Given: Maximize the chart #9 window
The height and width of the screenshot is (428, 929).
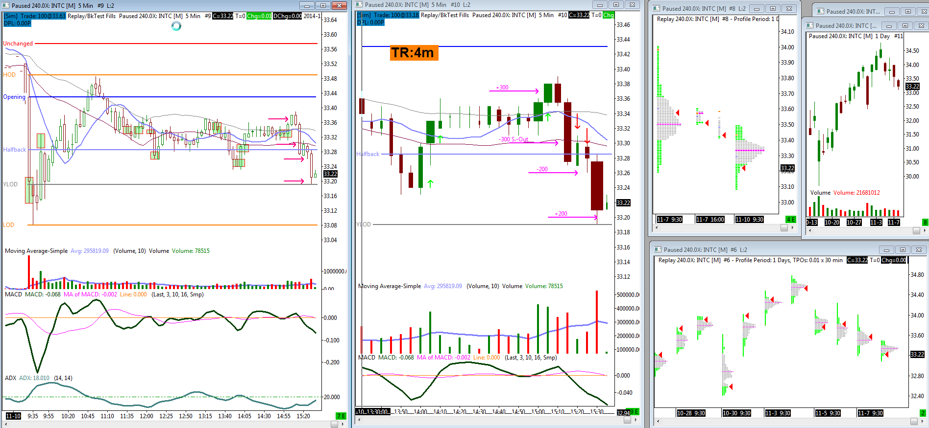Looking at the screenshot, I should pos(323,5).
